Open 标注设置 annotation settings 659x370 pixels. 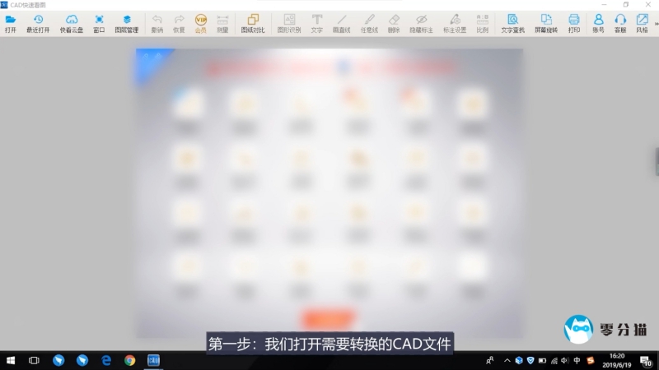455,24
